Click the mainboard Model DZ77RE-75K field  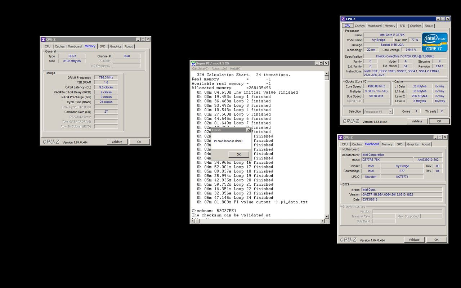[387, 160]
